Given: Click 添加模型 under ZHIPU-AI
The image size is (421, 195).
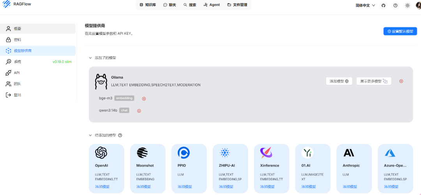Looking at the screenshot, I should point(226,186).
